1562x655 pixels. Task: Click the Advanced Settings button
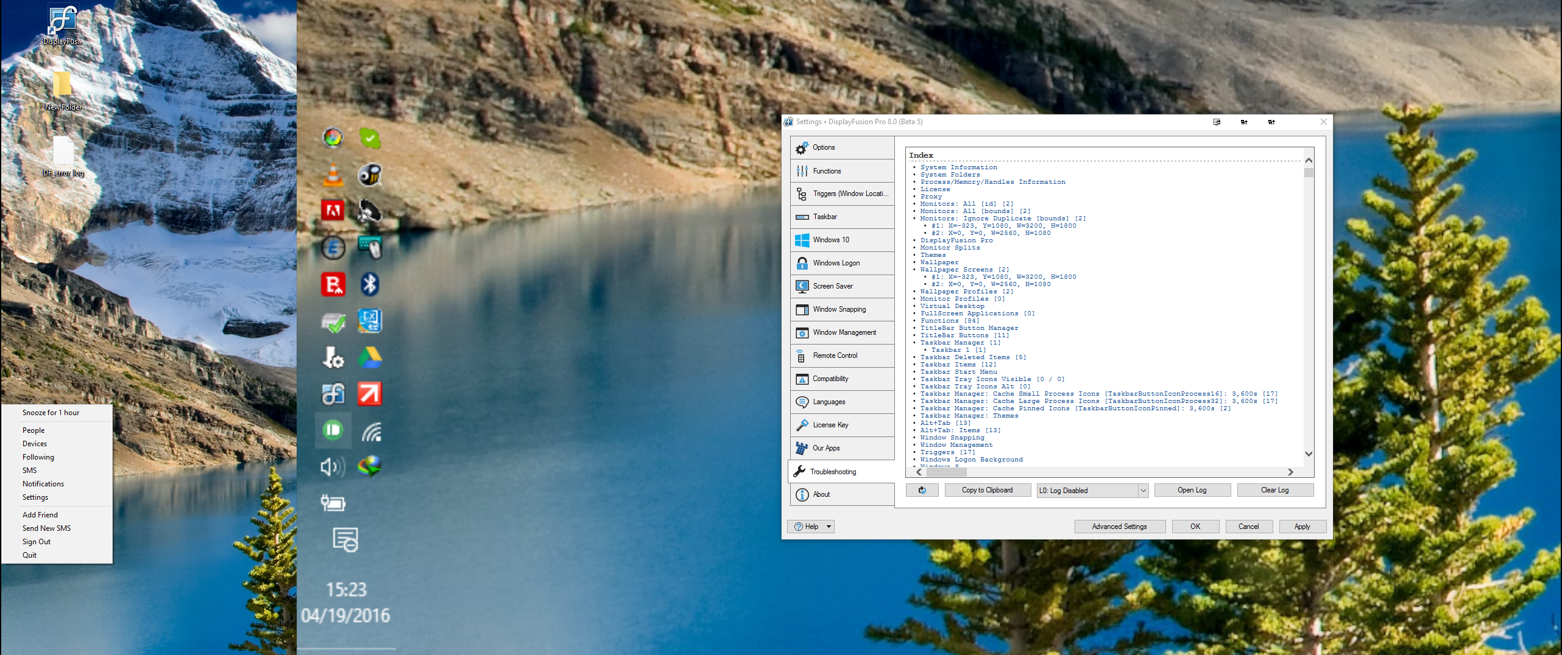point(1119,527)
